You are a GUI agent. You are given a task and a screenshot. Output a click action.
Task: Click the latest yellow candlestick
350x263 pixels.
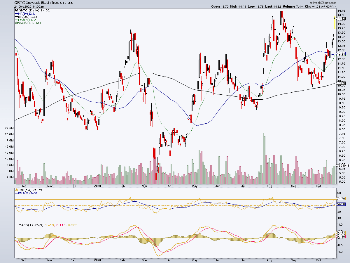(x=334, y=23)
